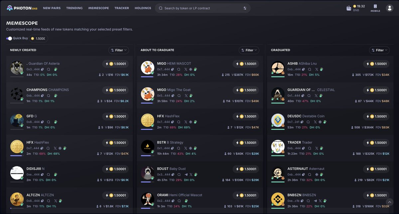Open the Telegram icon for BNBSZN
This screenshot has height=214, width=399.
[315, 201]
